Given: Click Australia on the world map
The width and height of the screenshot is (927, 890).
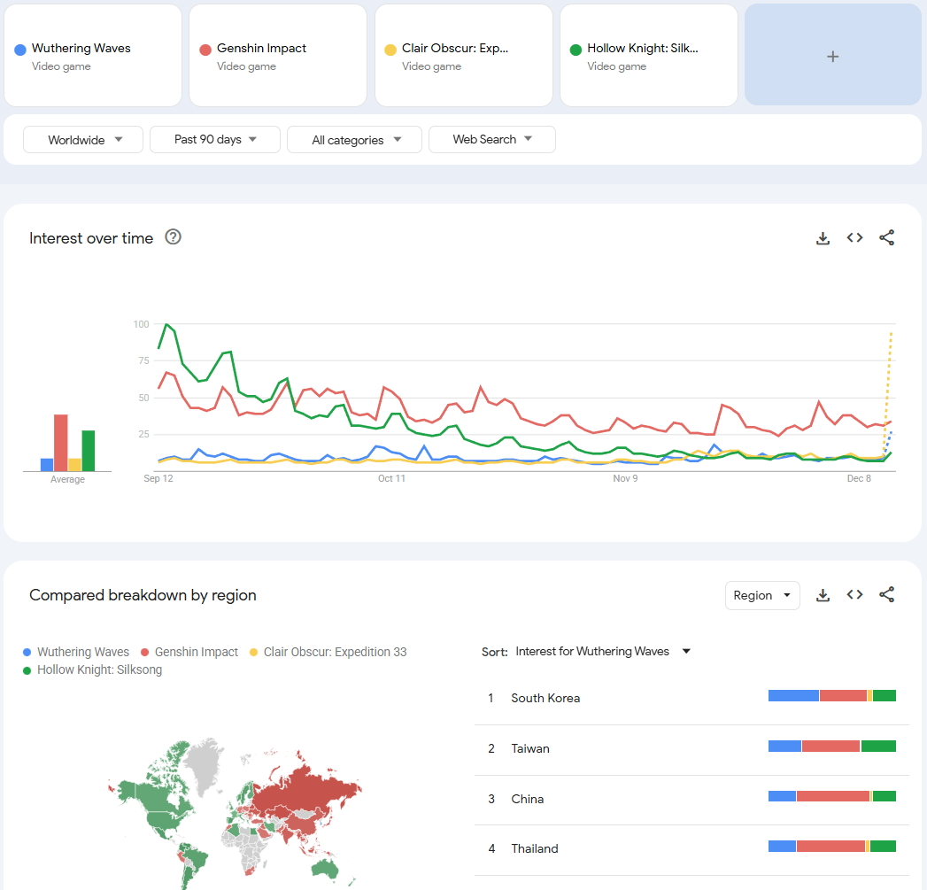Looking at the screenshot, I should (325, 868).
